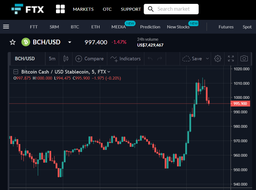The height and width of the screenshot is (190, 256).
Task: Select the SRM tab
Action: point(54,27)
